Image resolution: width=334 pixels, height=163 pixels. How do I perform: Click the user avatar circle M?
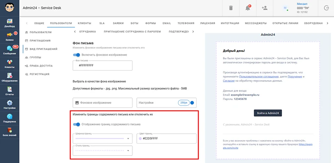click(285, 8)
